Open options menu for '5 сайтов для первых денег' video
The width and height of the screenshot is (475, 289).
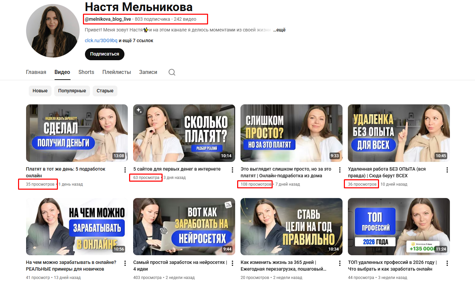[x=232, y=170]
